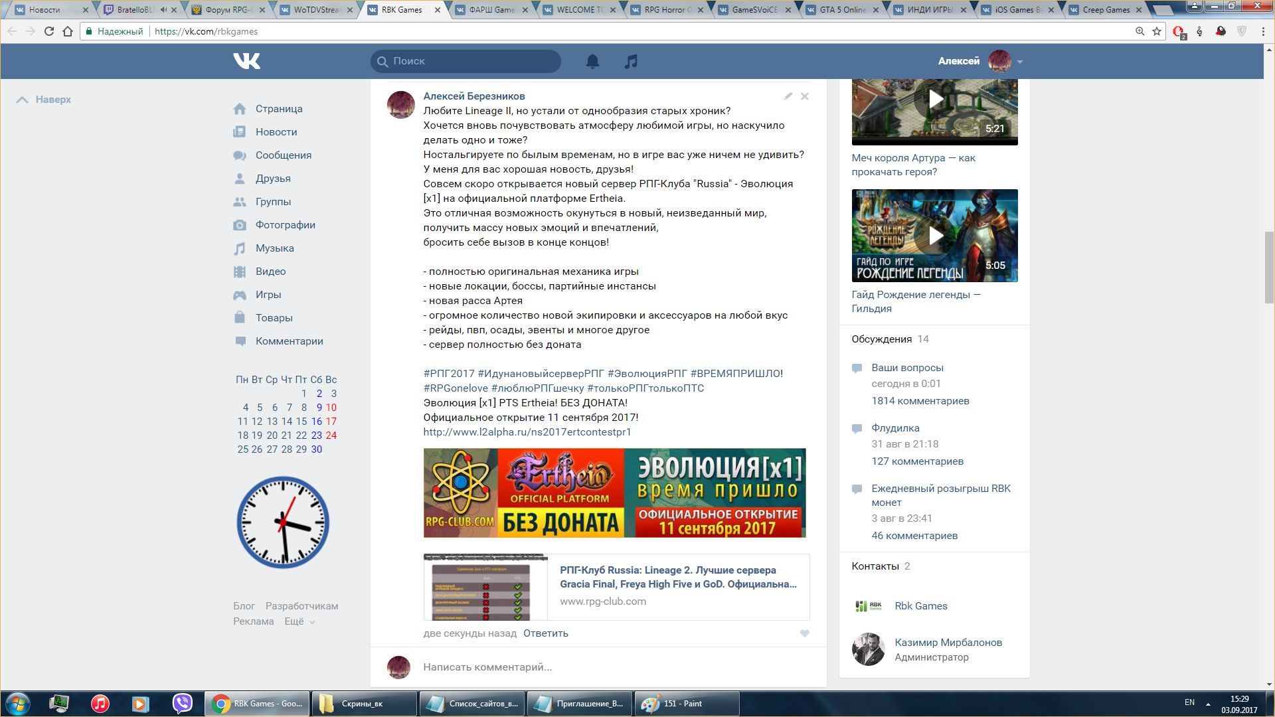Click the Комментарии sidebar icon
The height and width of the screenshot is (717, 1275).
(240, 341)
